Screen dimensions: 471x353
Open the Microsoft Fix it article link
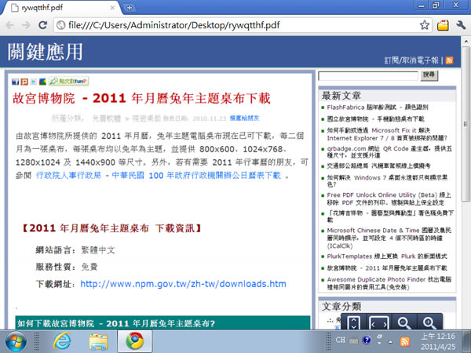pos(387,134)
